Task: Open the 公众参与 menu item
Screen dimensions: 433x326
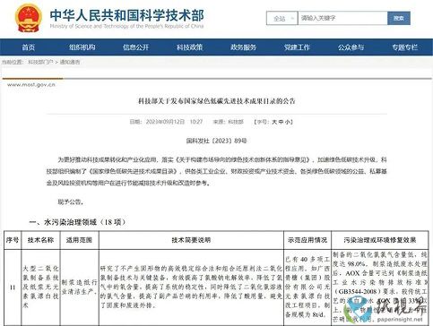Action: (351, 47)
